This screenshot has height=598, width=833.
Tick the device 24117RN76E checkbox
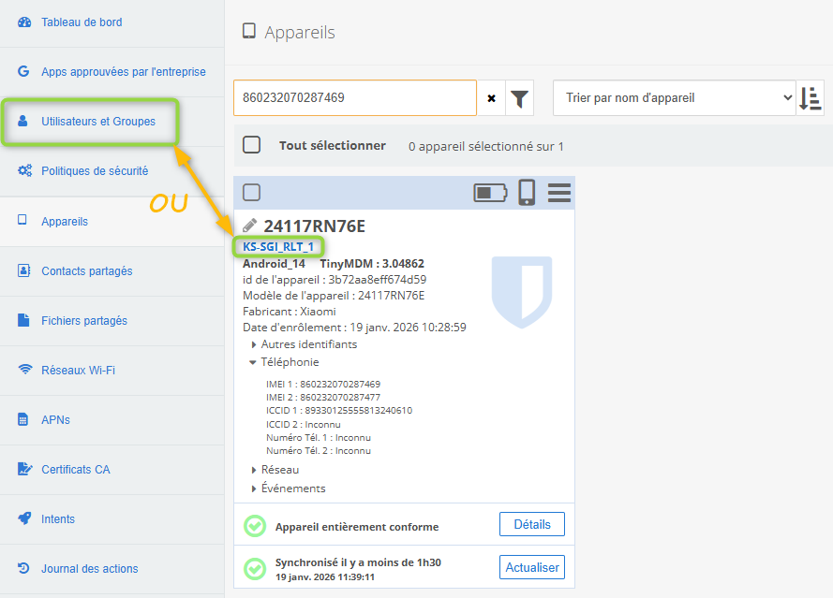[252, 193]
